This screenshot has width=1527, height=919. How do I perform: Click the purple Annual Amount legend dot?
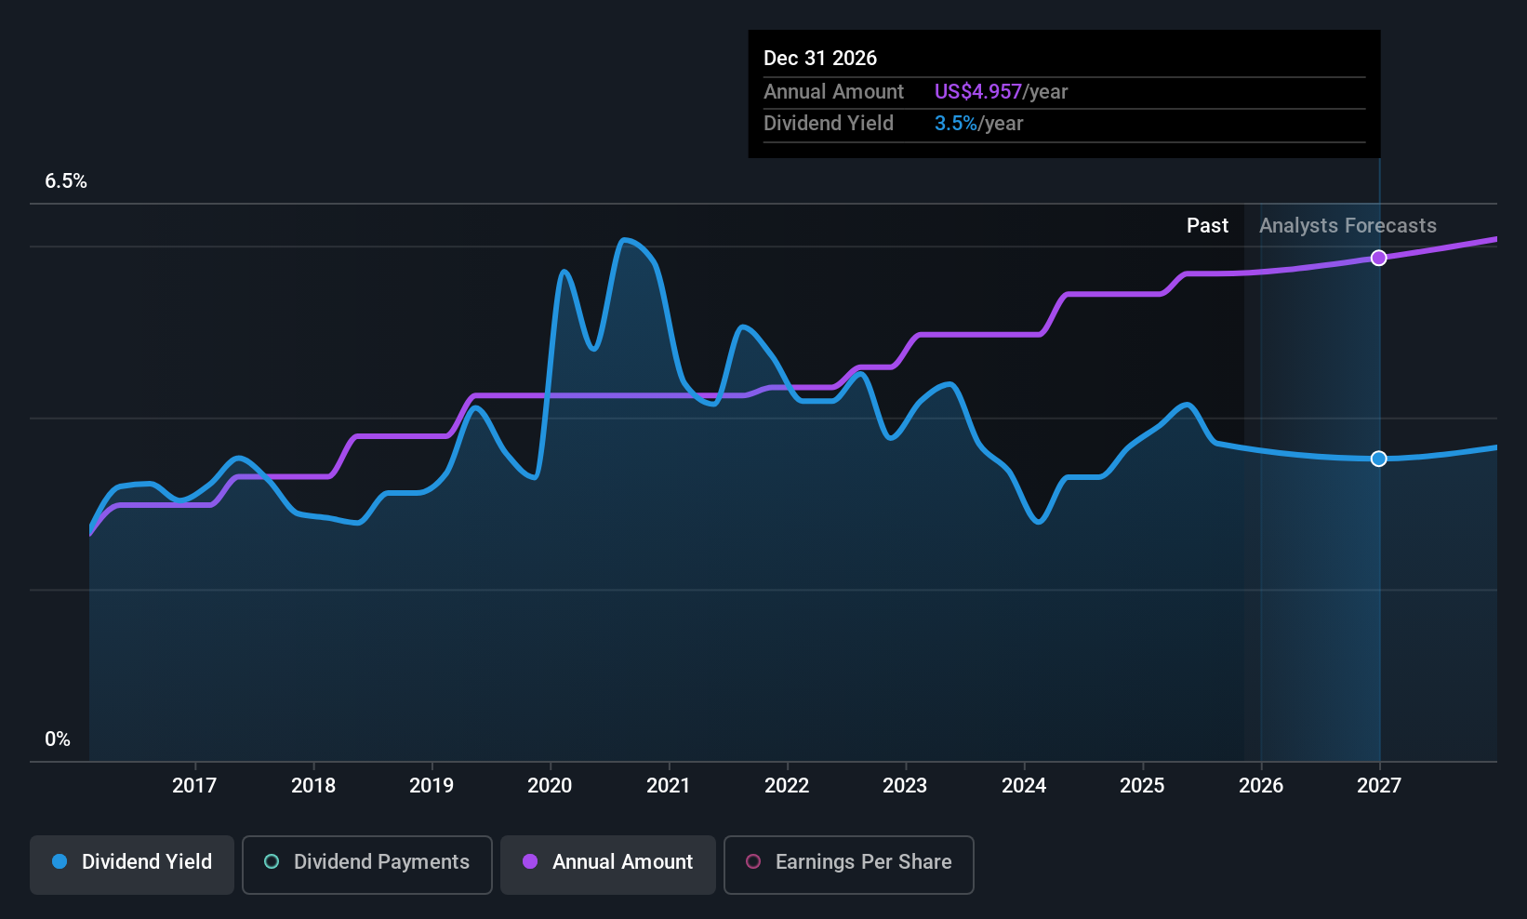click(530, 862)
